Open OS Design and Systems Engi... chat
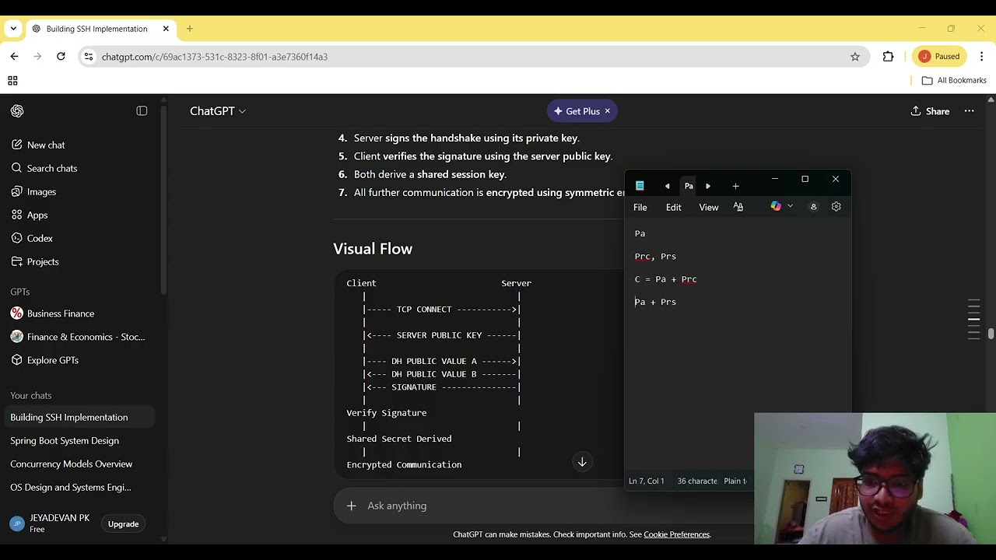Screen dimensions: 996x560 pyautogui.click(x=70, y=487)
